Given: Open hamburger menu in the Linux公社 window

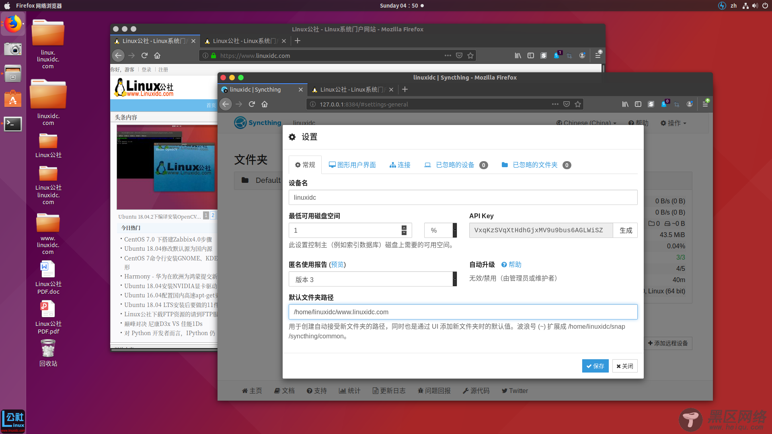Looking at the screenshot, I should (x=598, y=55).
